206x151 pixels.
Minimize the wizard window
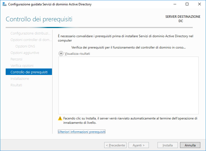coord(175,4)
